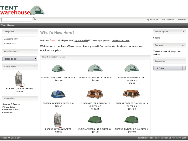Click the $105.94 price text
This screenshot has width=188, height=141.
click(x=58, y=80)
